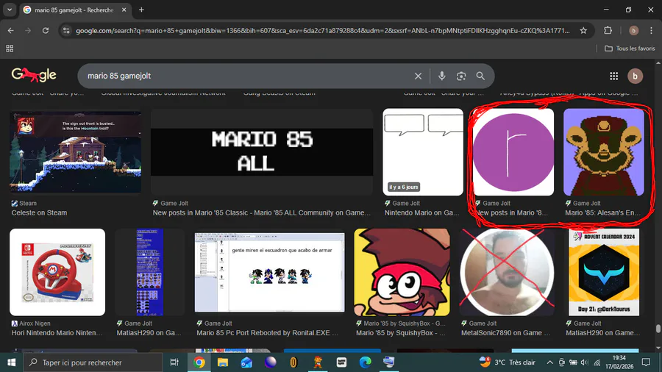Open the Mario '85 by SquishyBox link
The height and width of the screenshot is (372, 662).
[x=401, y=333]
